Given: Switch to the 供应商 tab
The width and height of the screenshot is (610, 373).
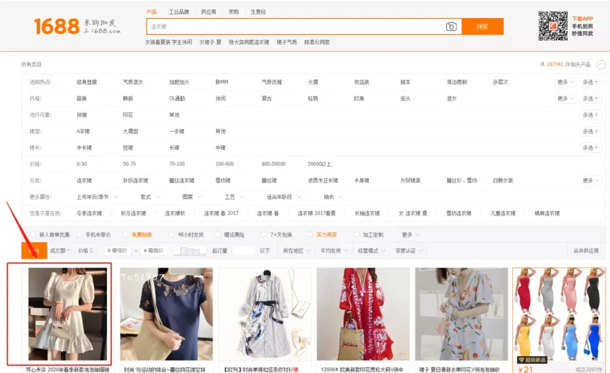Looking at the screenshot, I should 209,10.
